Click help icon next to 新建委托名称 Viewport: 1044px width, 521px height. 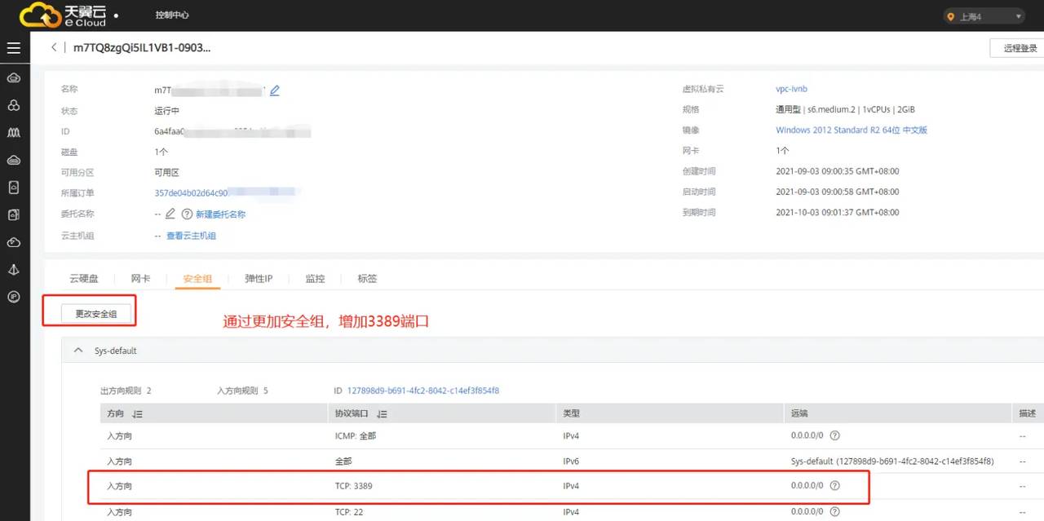pos(187,214)
